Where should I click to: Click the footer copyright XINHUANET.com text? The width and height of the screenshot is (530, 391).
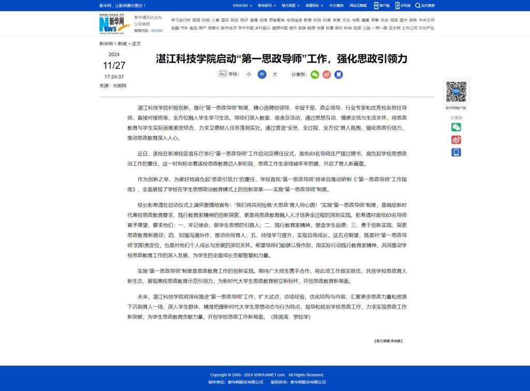click(x=267, y=375)
